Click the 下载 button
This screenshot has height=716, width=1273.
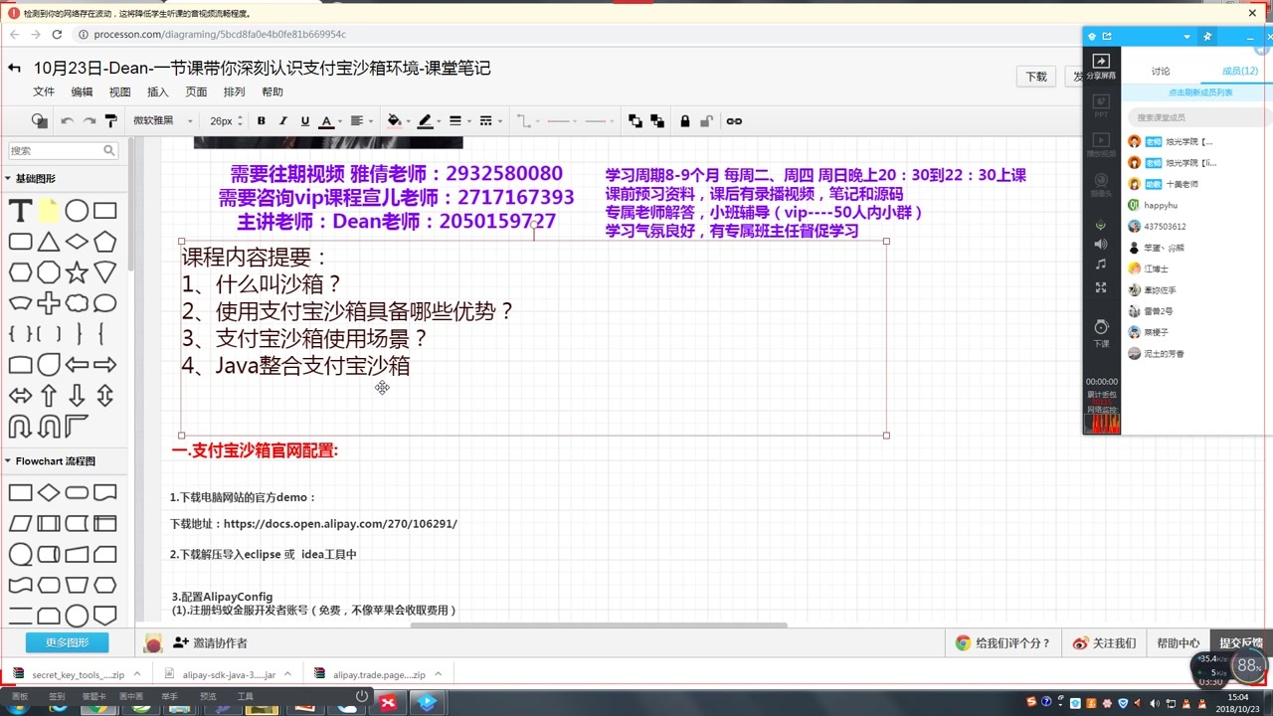(x=1036, y=77)
